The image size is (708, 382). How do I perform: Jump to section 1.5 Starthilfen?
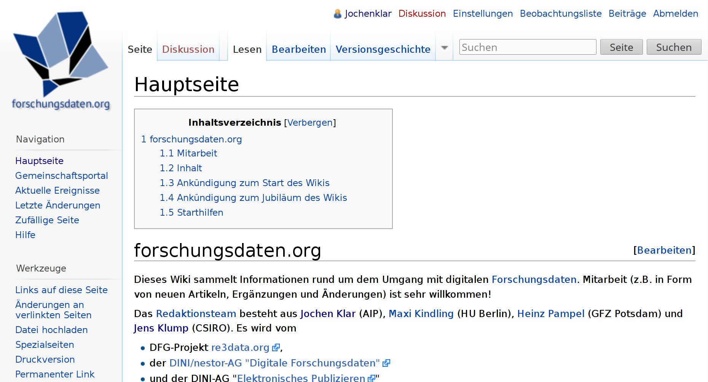pos(191,213)
